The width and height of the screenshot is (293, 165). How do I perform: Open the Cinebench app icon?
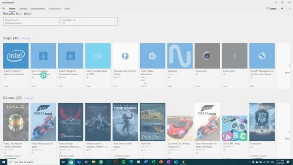click(x=207, y=56)
